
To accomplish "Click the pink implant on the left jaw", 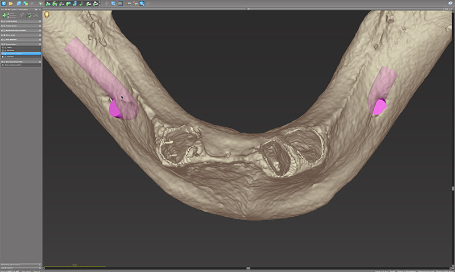I will click(x=115, y=109).
